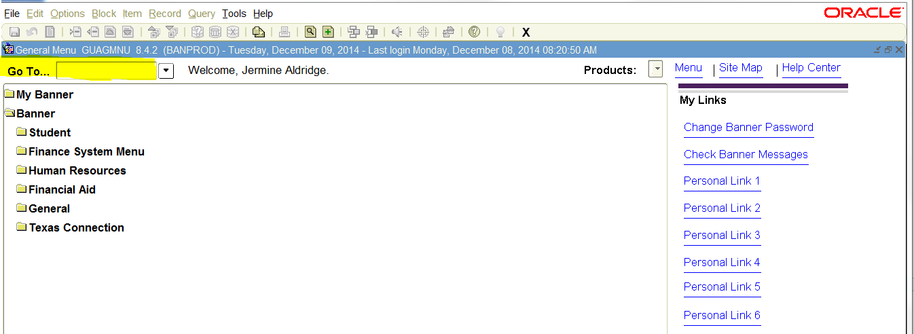Click the black X Exit toolbar icon
The width and height of the screenshot is (914, 334).
tap(526, 32)
